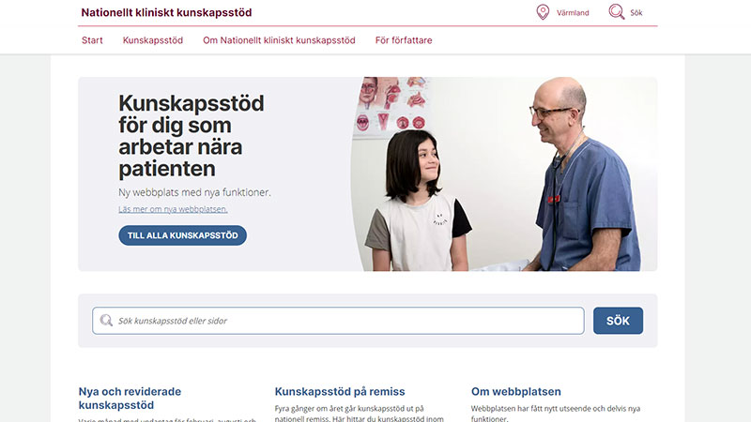751x422 pixels.
Task: Open the Om webbplatsen heading link
Action: [x=515, y=391]
